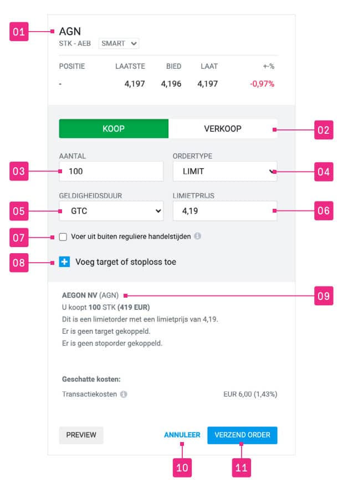This screenshot has height=492, width=348.
Task: Click info icon beside Transactiekosten
Action: 124,394
